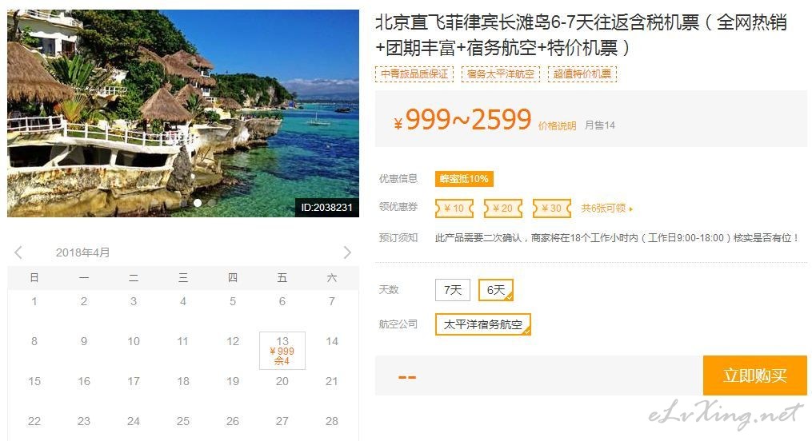Image resolution: width=812 pixels, height=441 pixels.
Task: Select the active white carousel dot
Action: (198, 203)
